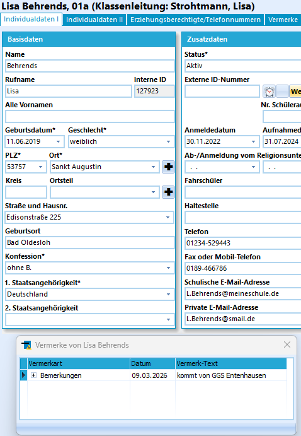The width and height of the screenshot is (301, 436).
Task: Open the Anmeldedatum date dropdown
Action: pos(253,141)
